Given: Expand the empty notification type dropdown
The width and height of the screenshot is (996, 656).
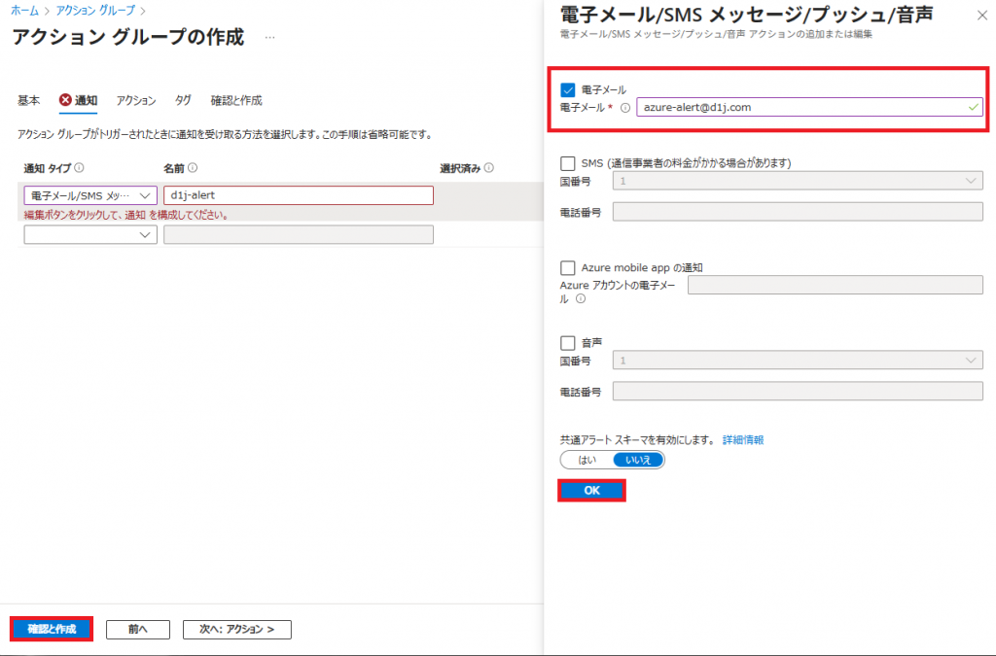Looking at the screenshot, I should 89,234.
